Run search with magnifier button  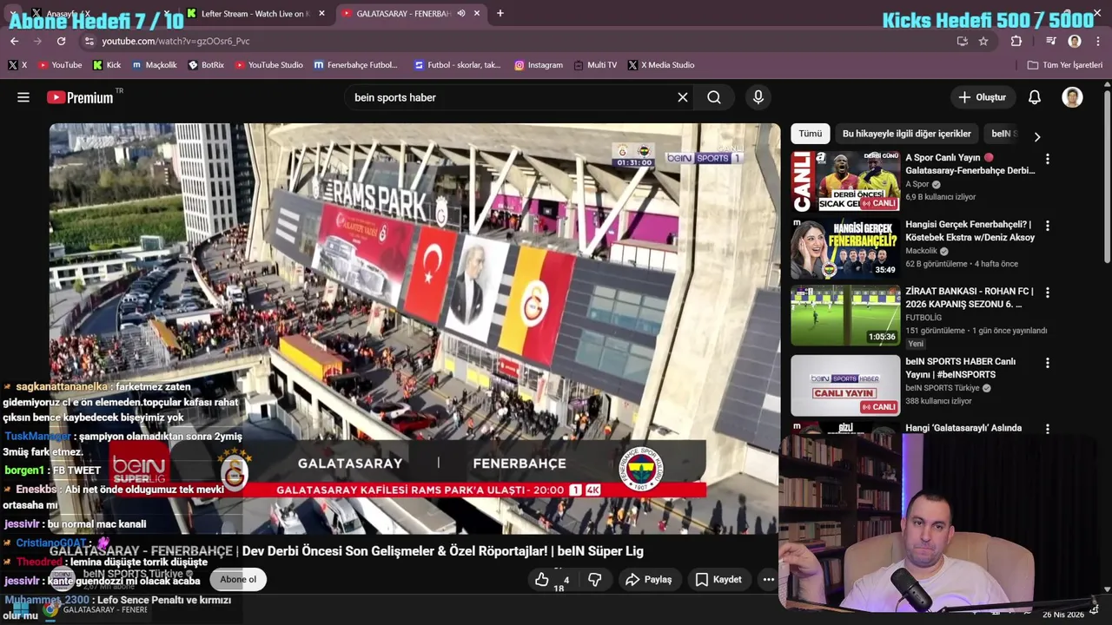click(x=714, y=97)
